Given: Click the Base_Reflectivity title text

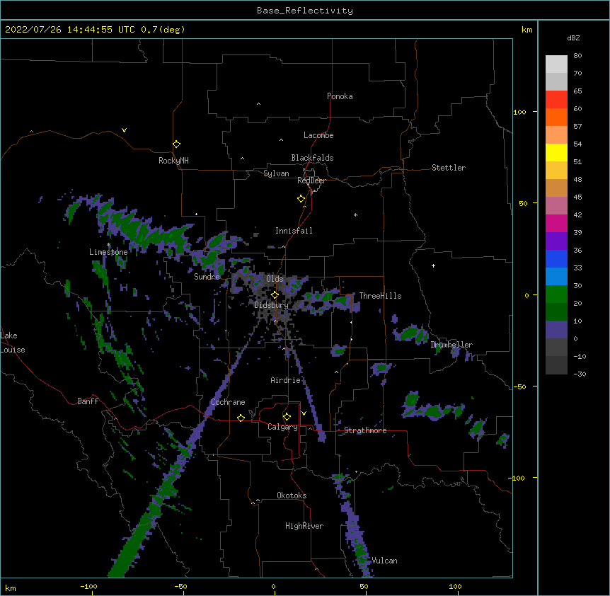Looking at the screenshot, I should [x=305, y=11].
